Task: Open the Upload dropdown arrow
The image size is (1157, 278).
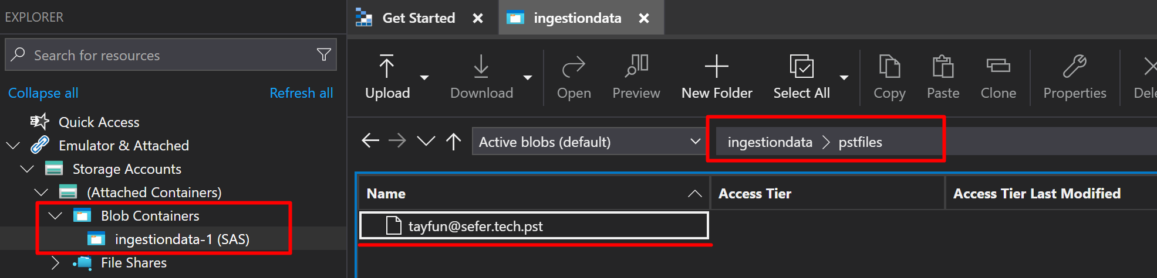Action: pyautogui.click(x=424, y=77)
